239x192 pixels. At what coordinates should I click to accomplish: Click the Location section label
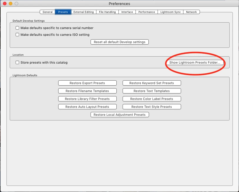coord(18,55)
